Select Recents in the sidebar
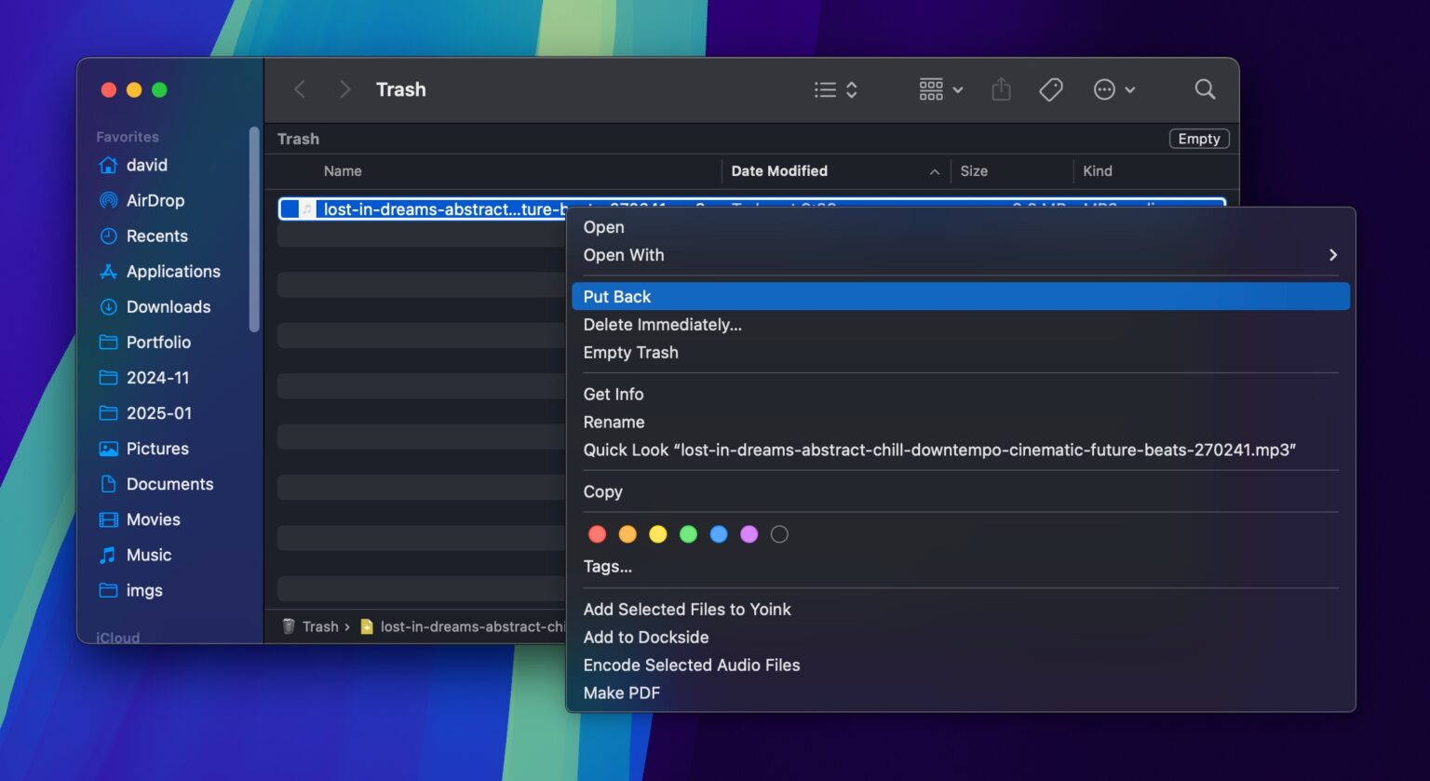The width and height of the screenshot is (1430, 781). [x=155, y=236]
